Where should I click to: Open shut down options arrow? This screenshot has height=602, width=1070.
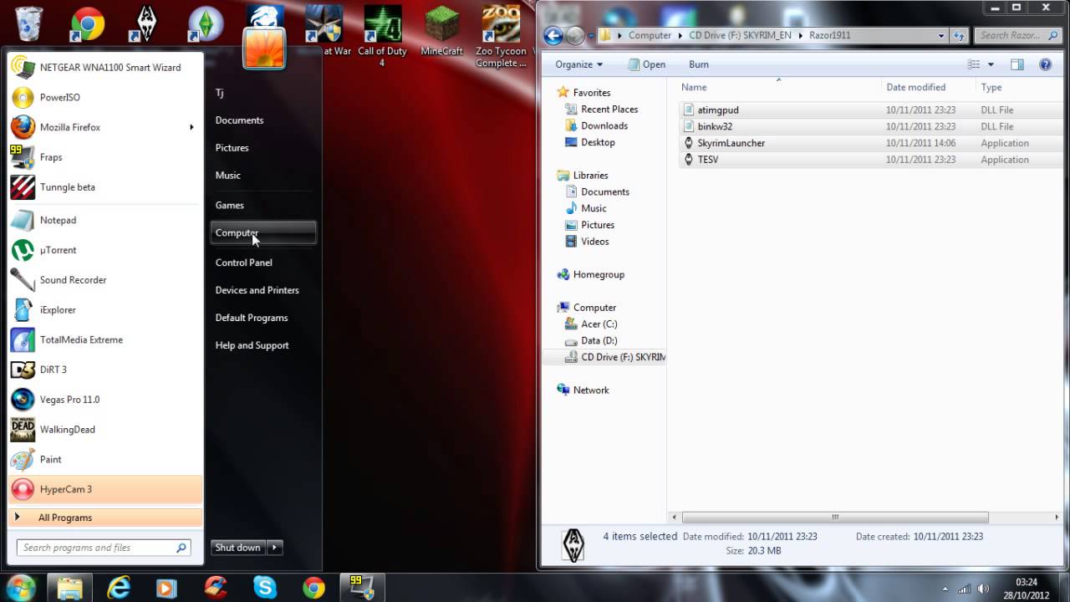[x=275, y=548]
